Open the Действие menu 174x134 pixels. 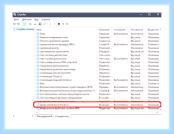[x=27, y=20]
